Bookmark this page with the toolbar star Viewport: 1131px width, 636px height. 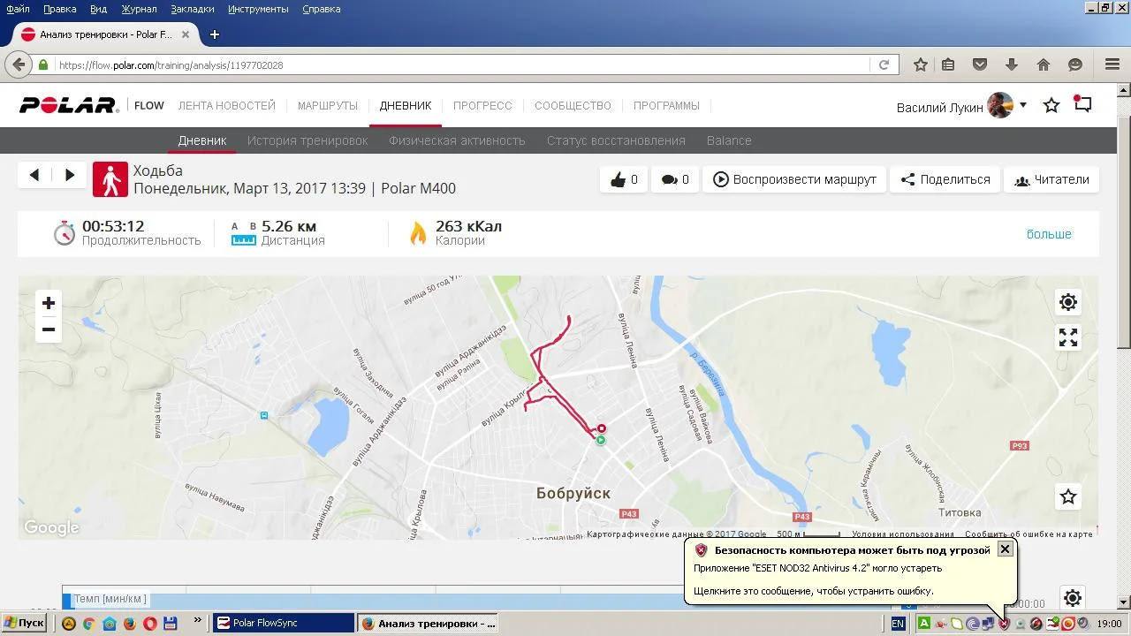coord(920,64)
